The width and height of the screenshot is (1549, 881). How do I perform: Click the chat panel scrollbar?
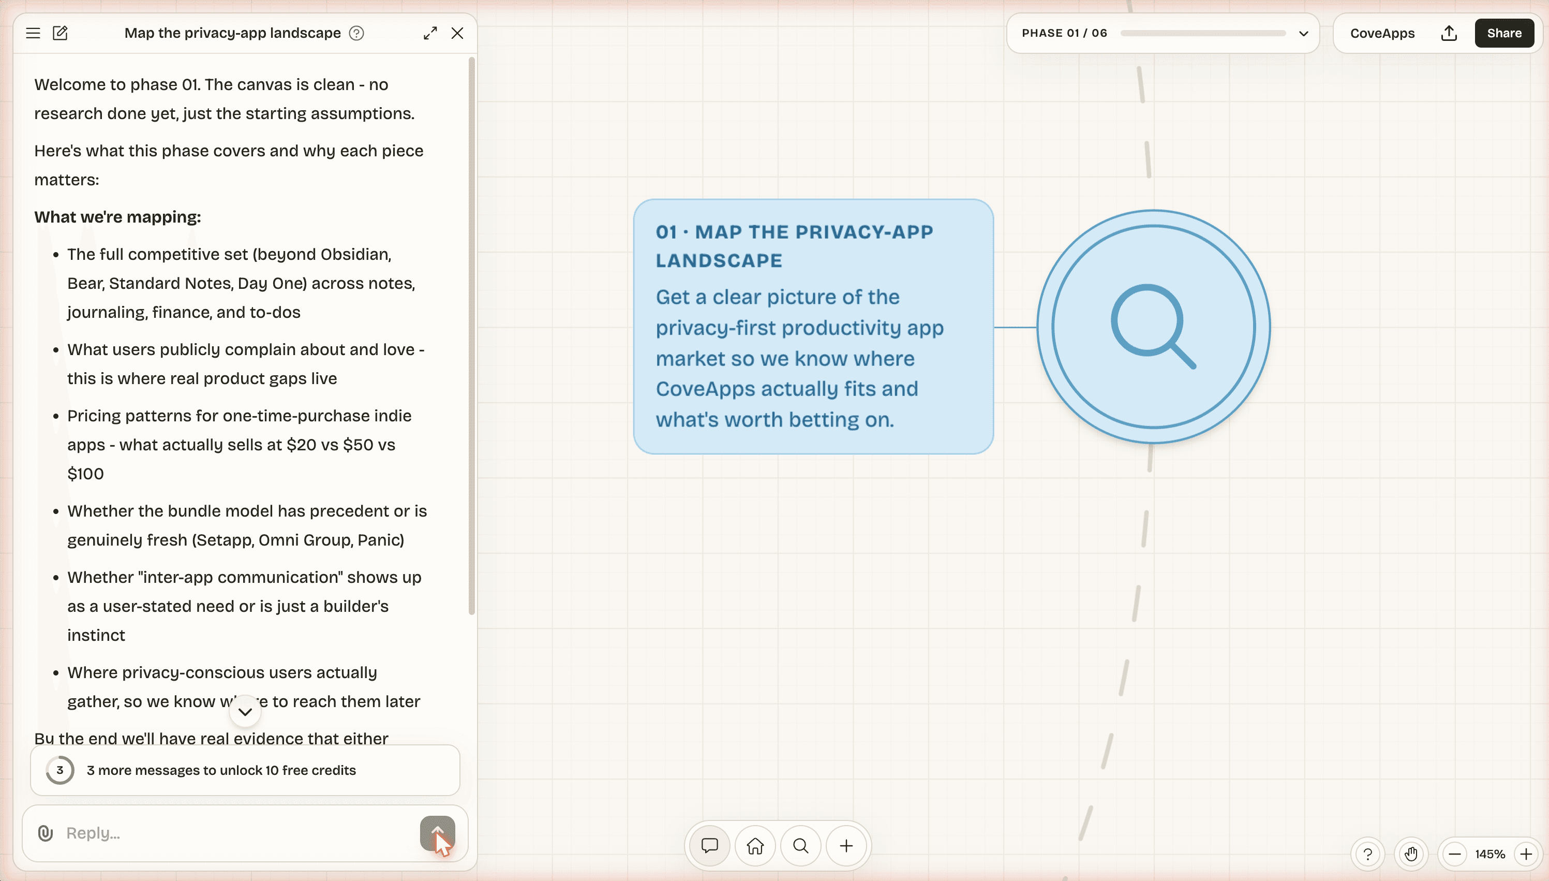[472, 336]
